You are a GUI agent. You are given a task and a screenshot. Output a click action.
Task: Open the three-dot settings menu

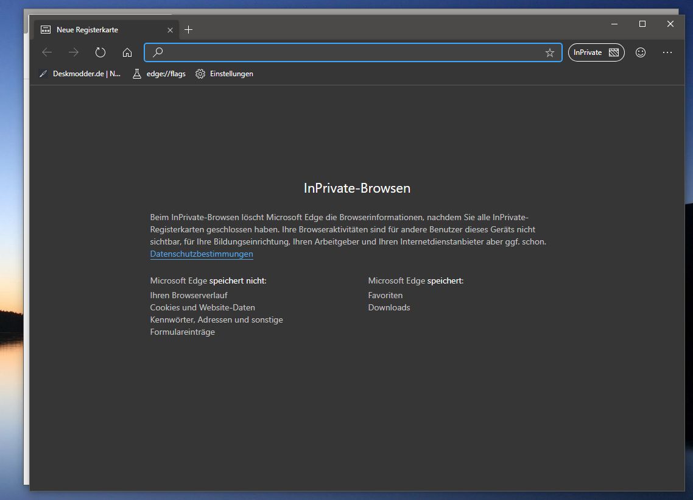(x=667, y=52)
